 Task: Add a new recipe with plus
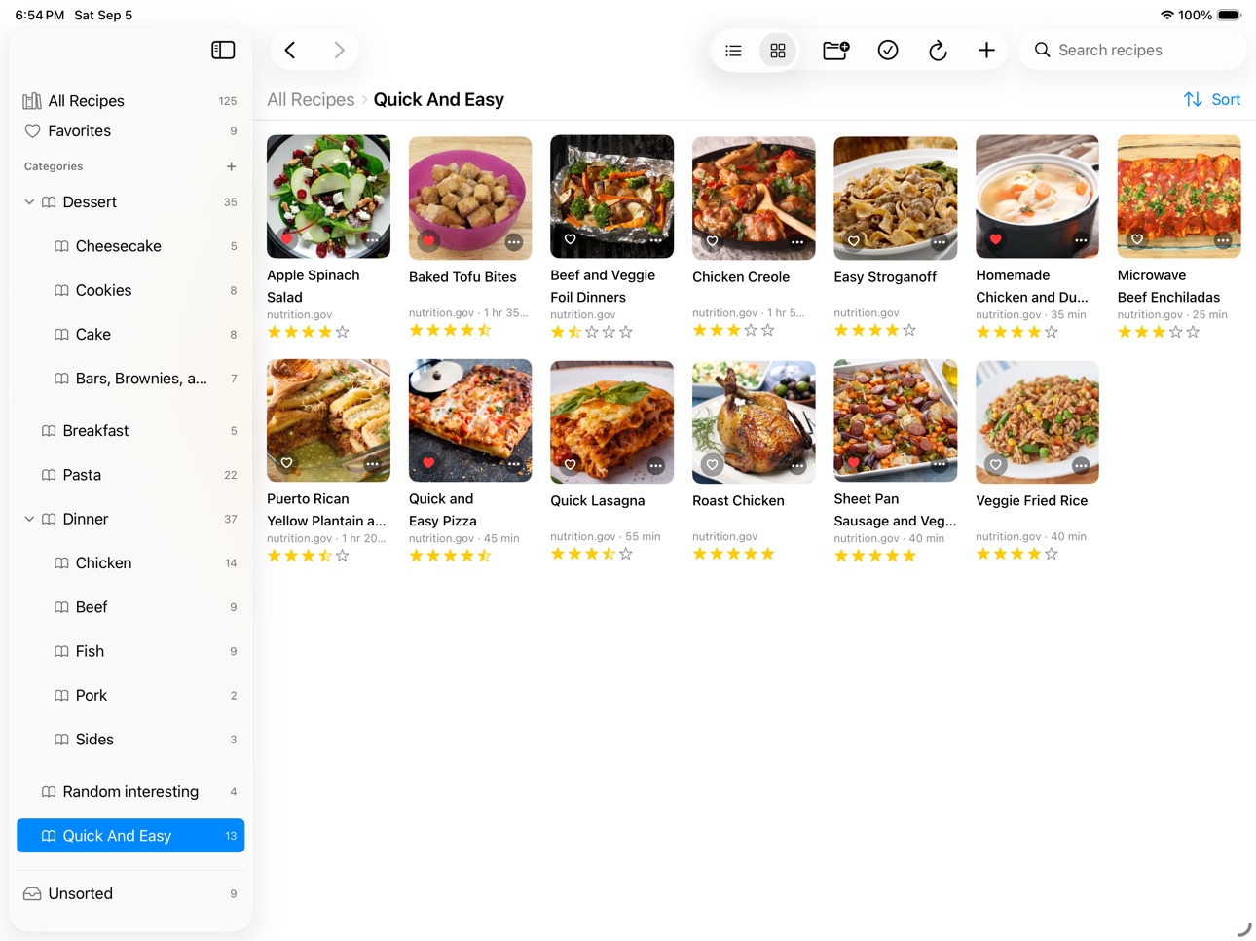coord(986,50)
